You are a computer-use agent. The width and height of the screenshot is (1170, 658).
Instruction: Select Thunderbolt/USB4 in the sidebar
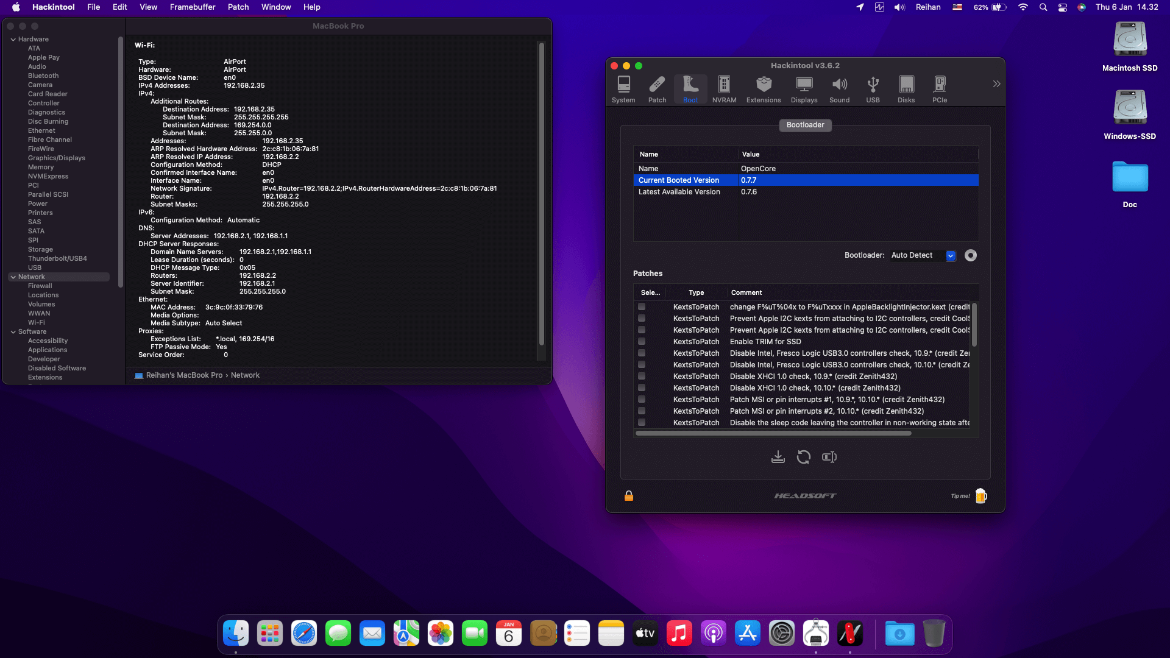coord(57,258)
